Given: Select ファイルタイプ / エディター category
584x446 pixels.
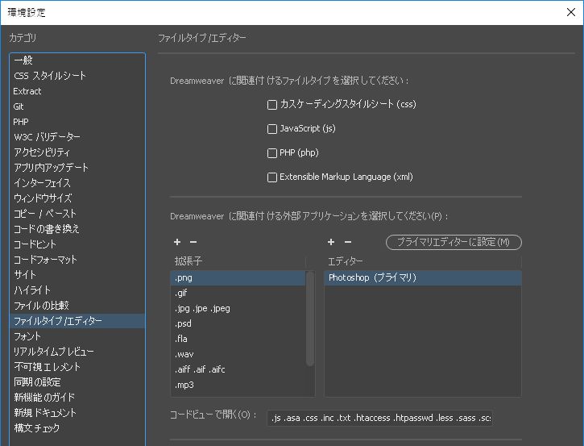Looking at the screenshot, I should coord(77,321).
